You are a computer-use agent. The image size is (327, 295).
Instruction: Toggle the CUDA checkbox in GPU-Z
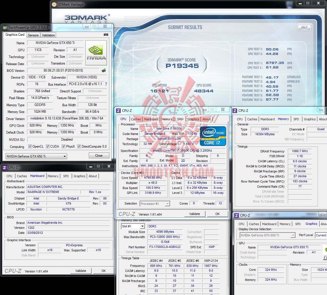click(48, 146)
